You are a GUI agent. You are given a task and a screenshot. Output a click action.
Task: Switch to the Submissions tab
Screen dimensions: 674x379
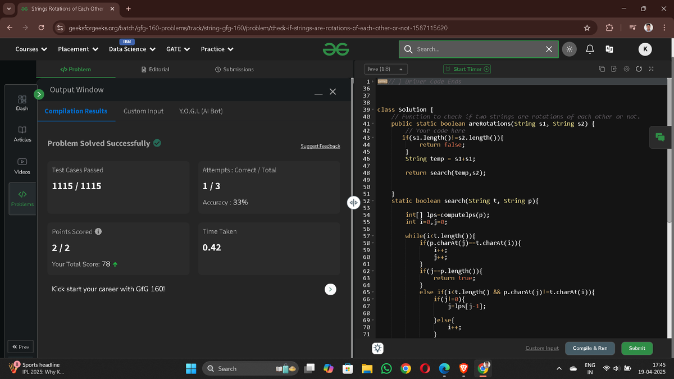(x=234, y=69)
